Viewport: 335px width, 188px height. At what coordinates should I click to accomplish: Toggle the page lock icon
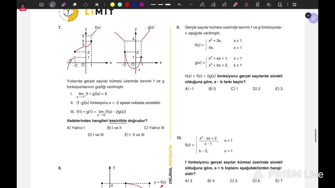pyautogui.click(x=280, y=4)
